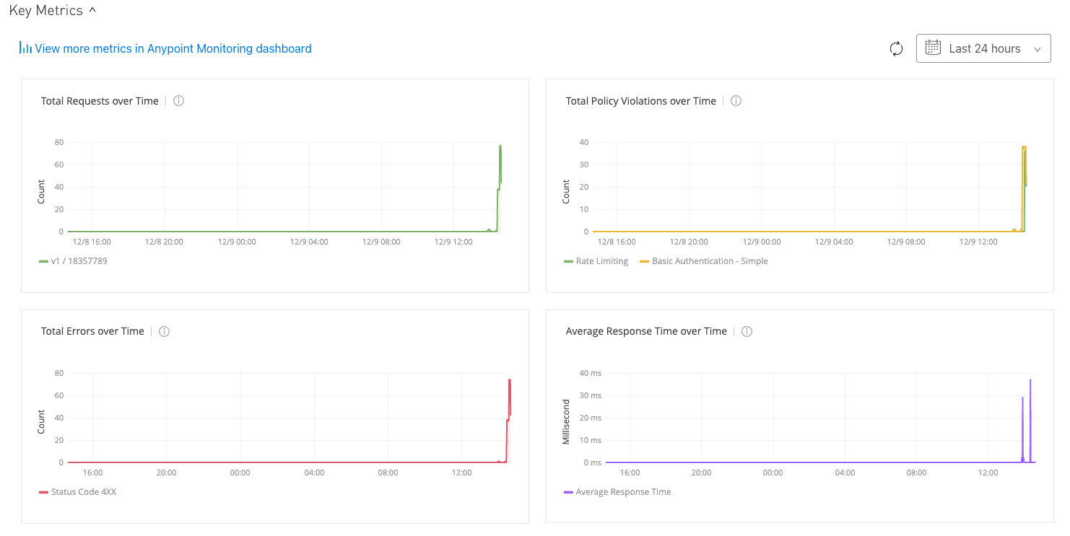Open Anypoint Monitoring dashboard link
The width and height of the screenshot is (1070, 536).
click(173, 48)
